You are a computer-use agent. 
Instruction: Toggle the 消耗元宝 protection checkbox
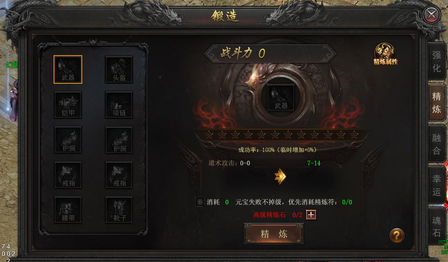click(200, 202)
